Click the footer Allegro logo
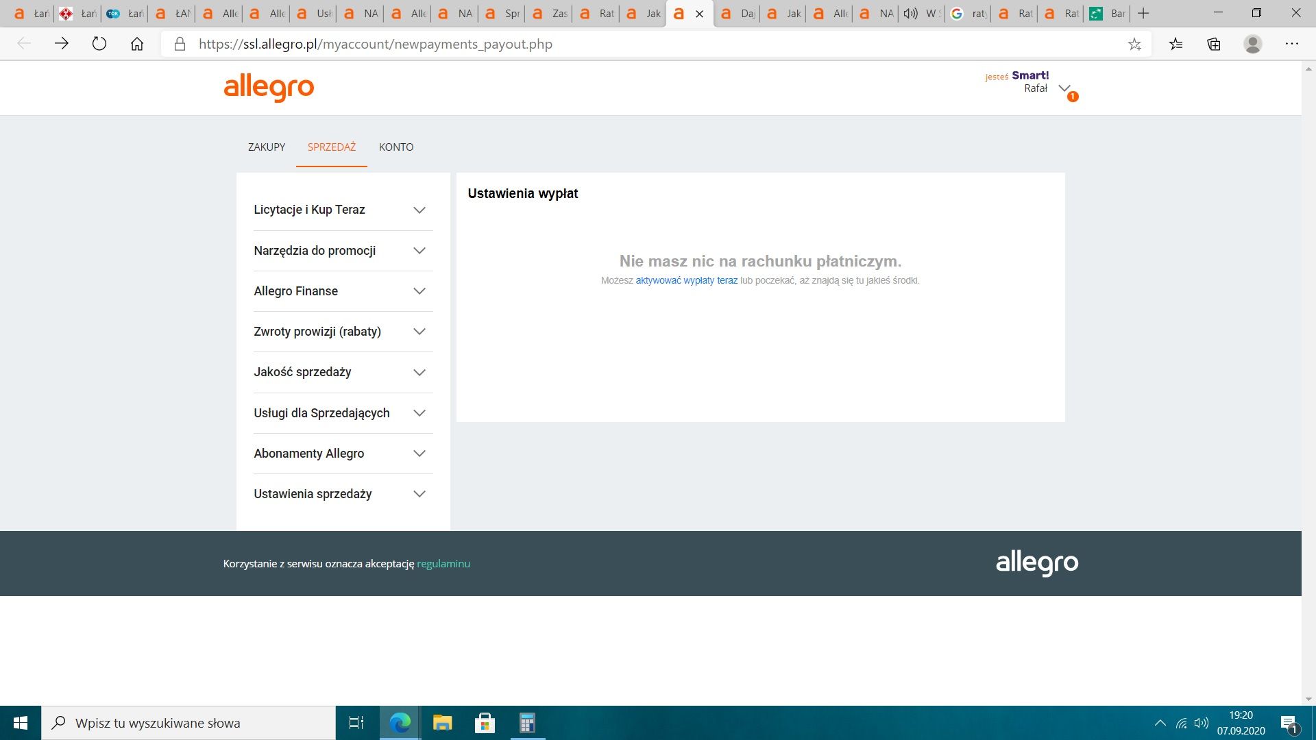The width and height of the screenshot is (1316, 740). (x=1037, y=563)
